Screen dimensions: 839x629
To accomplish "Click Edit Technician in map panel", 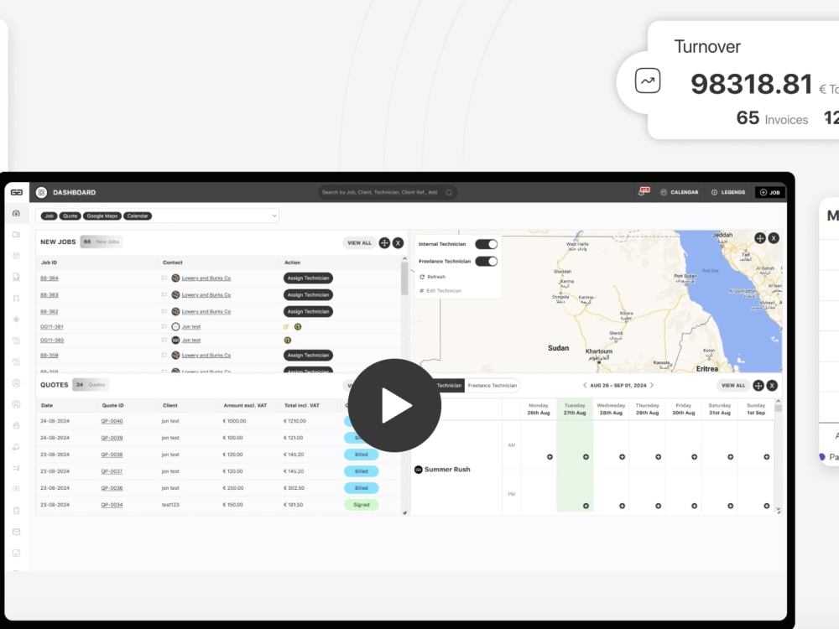I will (x=440, y=291).
